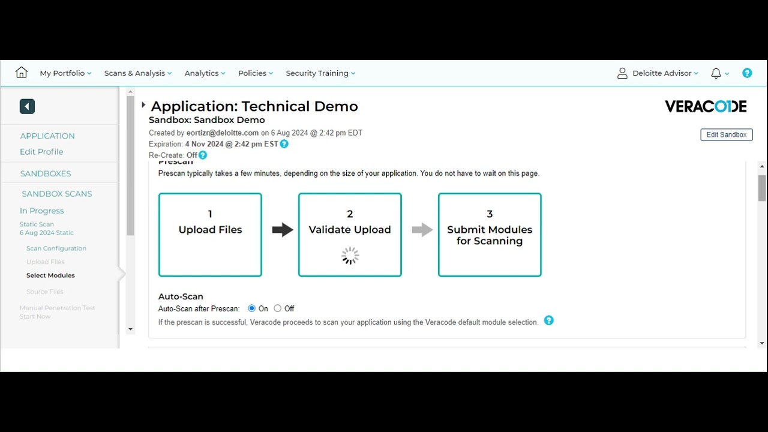768x432 pixels.
Task: Open Upload Files in sidebar
Action: [x=46, y=262]
